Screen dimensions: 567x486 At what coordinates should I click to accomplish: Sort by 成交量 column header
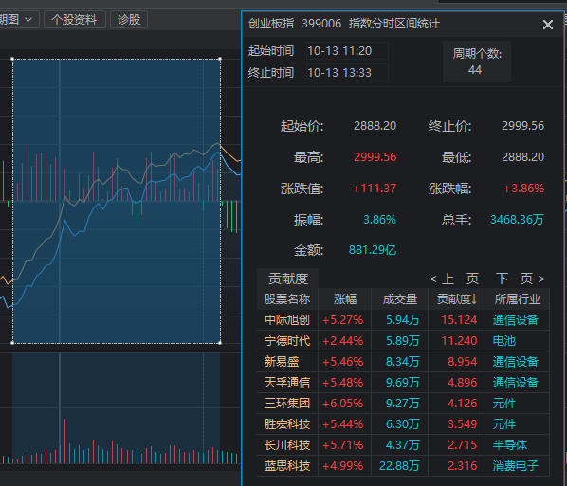[400, 299]
